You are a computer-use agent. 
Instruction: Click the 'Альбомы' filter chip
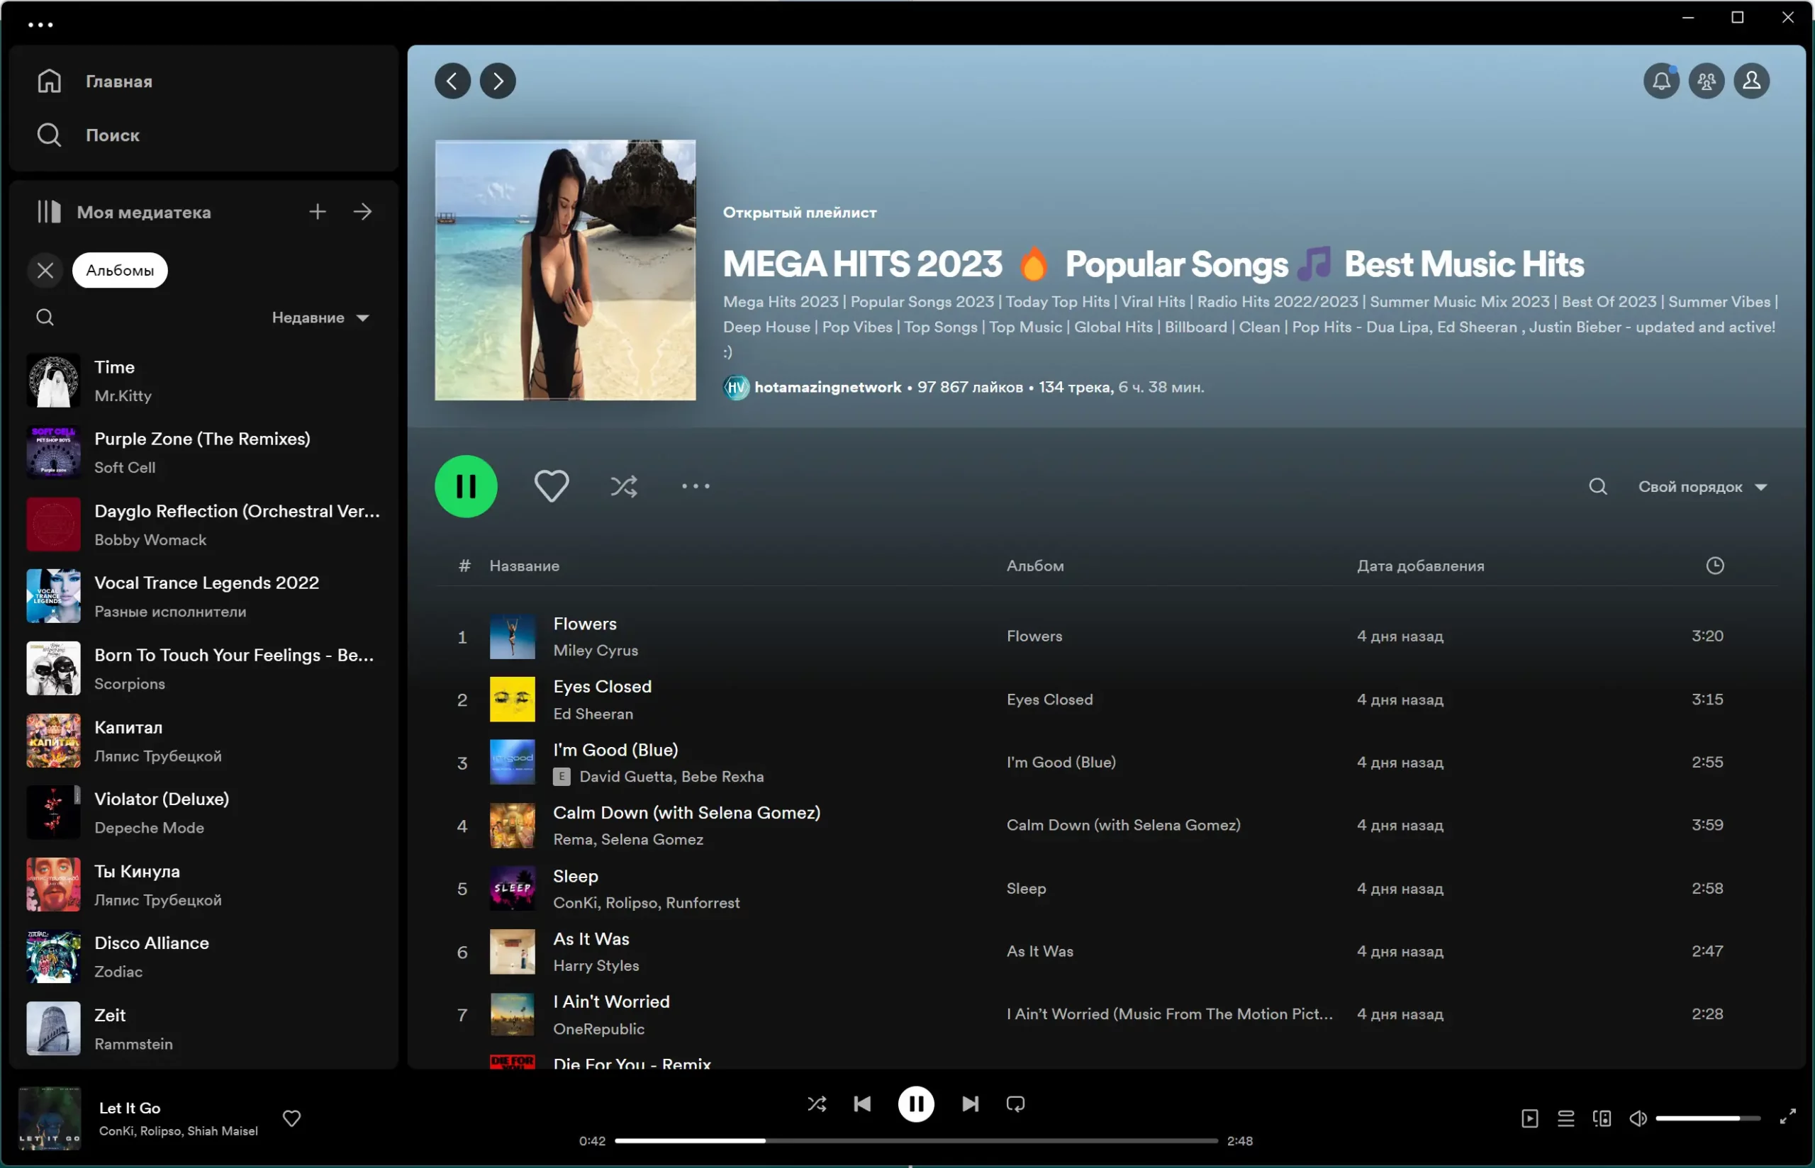(120, 270)
